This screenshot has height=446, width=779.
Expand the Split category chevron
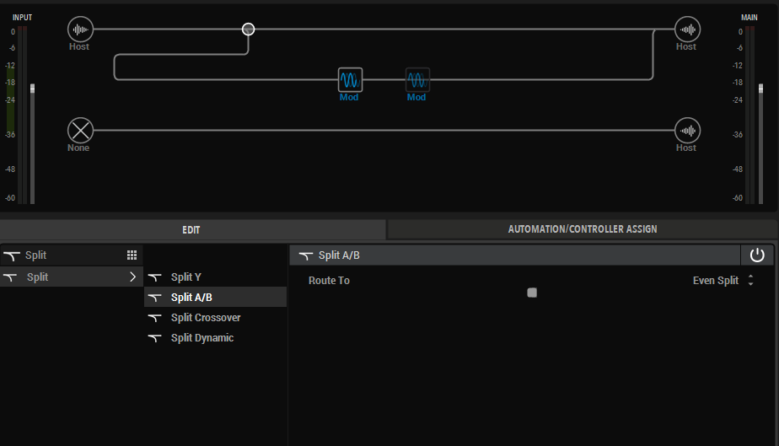tap(132, 277)
